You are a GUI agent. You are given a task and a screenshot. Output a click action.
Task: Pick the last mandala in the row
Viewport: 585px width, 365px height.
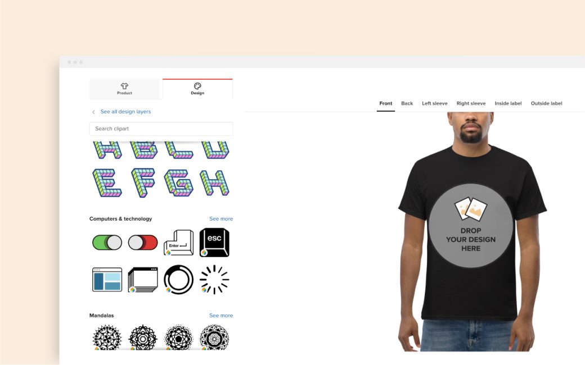(x=214, y=337)
